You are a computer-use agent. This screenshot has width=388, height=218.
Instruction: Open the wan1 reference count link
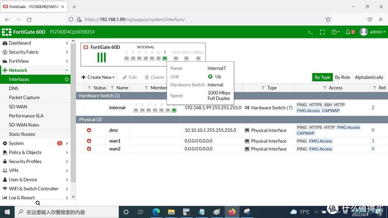click(373, 141)
